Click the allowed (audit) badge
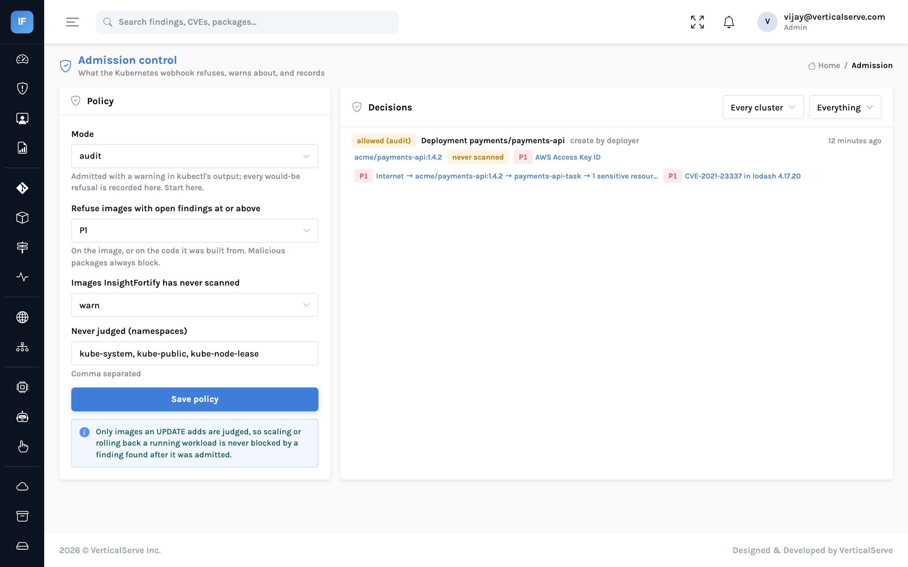The height and width of the screenshot is (567, 908). [384, 141]
